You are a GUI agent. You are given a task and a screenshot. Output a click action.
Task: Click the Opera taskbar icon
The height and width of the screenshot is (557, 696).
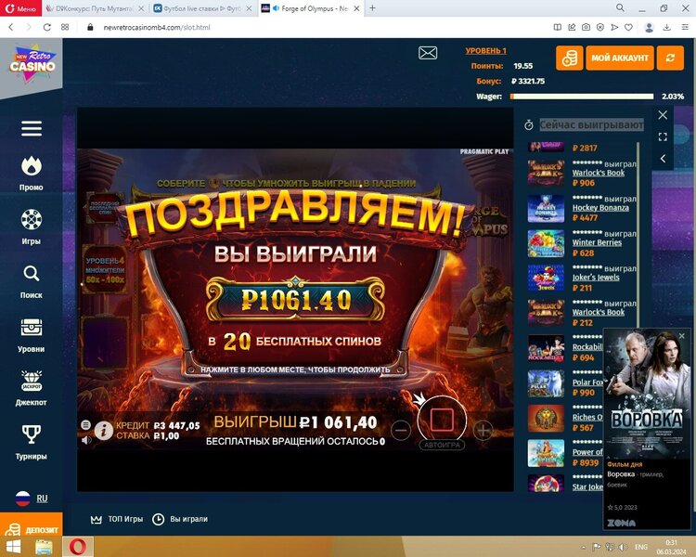(x=78, y=547)
